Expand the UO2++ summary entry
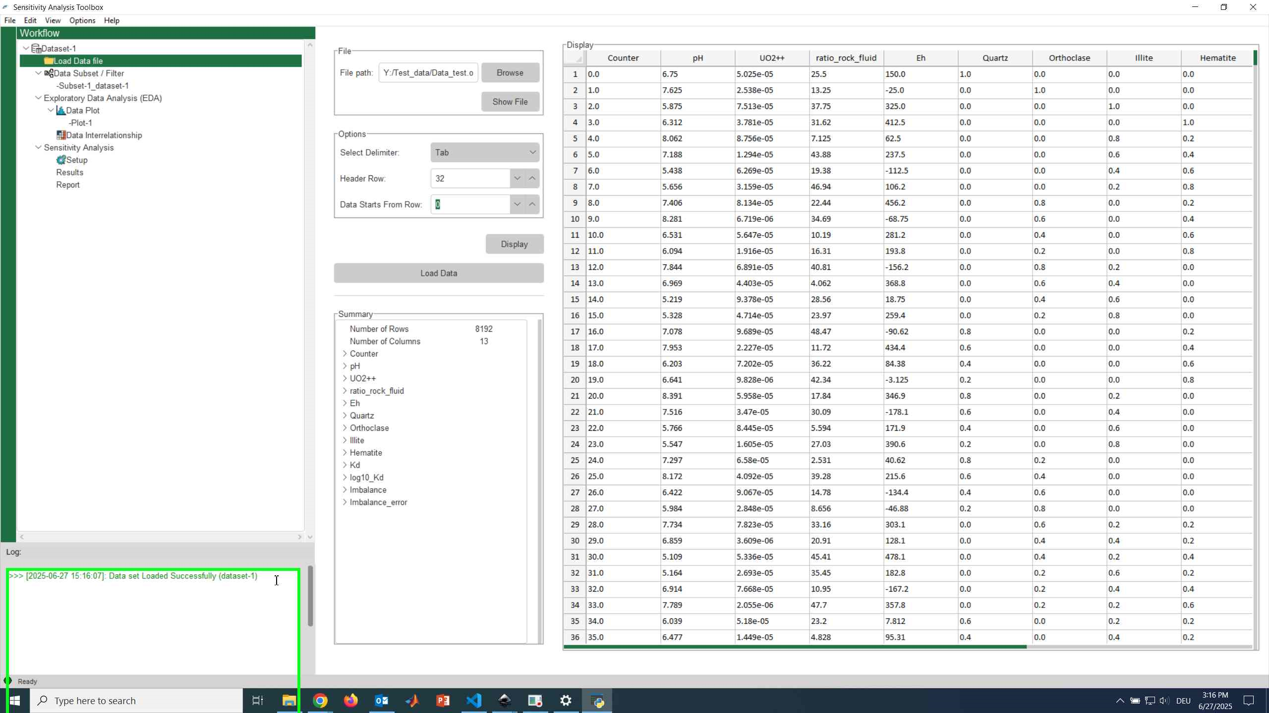 (345, 378)
